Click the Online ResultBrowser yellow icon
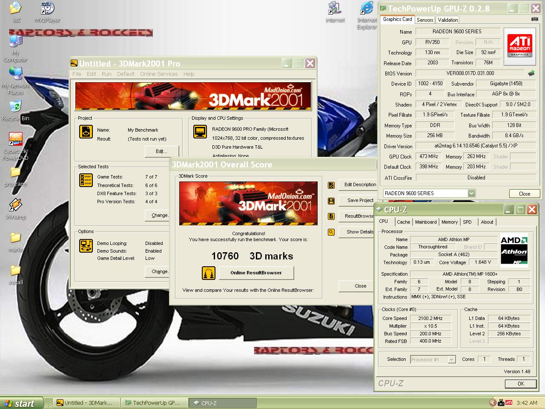 coord(209,273)
